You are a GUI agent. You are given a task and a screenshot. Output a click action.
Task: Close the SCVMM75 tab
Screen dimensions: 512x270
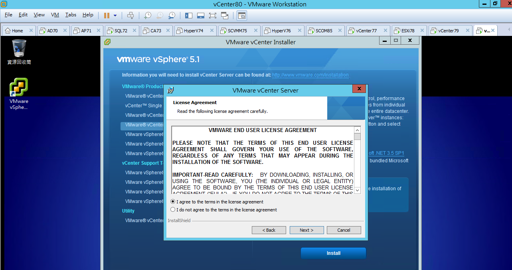tap(256, 30)
